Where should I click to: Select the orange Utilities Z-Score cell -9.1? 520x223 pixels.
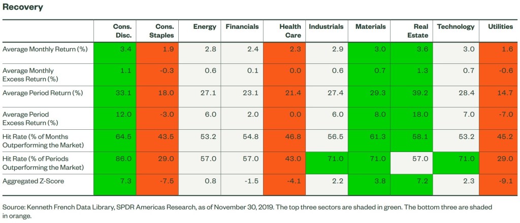pyautogui.click(x=506, y=181)
